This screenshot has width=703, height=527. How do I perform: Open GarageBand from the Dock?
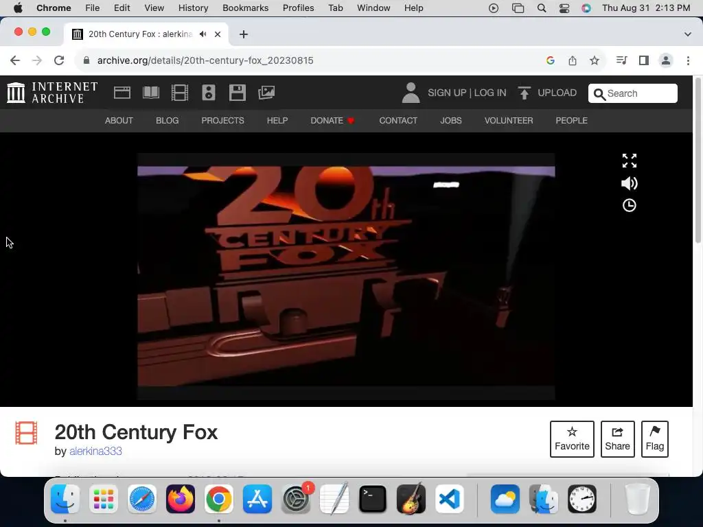411,499
